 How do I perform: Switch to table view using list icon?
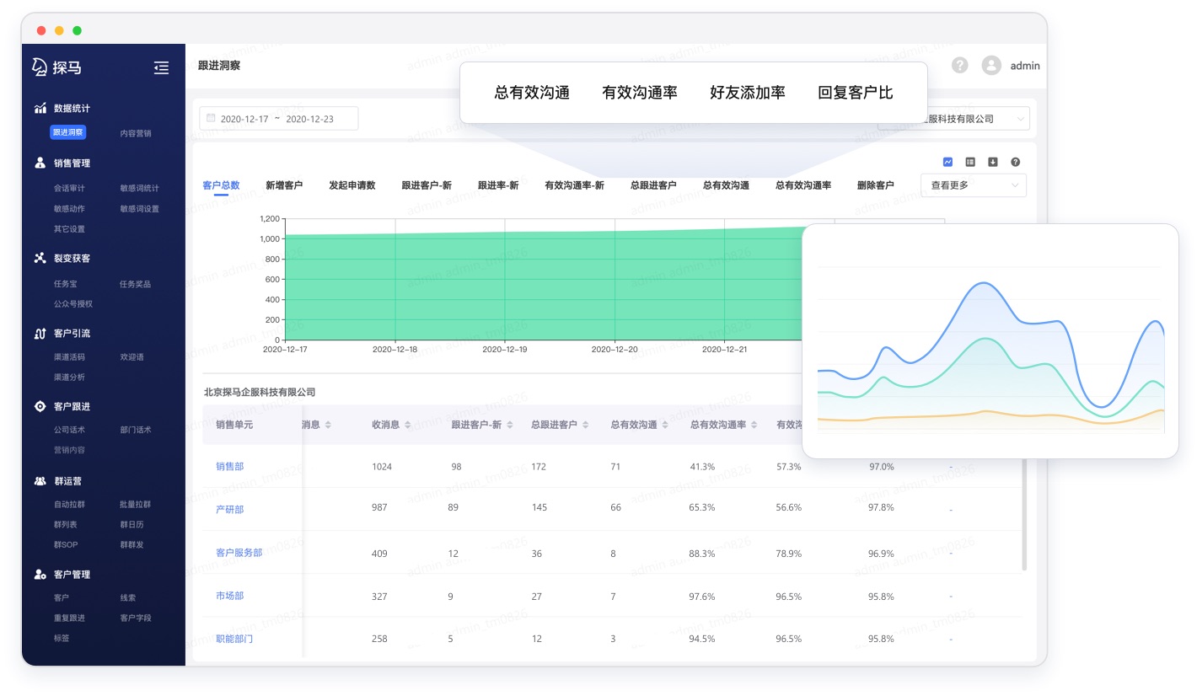(969, 162)
